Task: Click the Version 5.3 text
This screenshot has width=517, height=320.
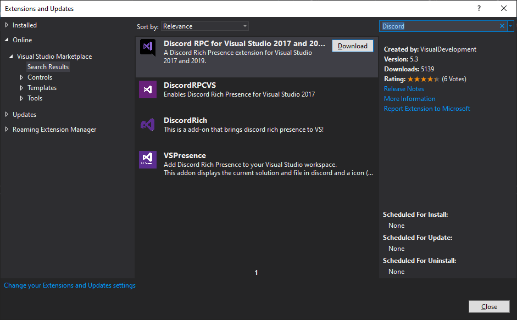Action: (x=401, y=59)
